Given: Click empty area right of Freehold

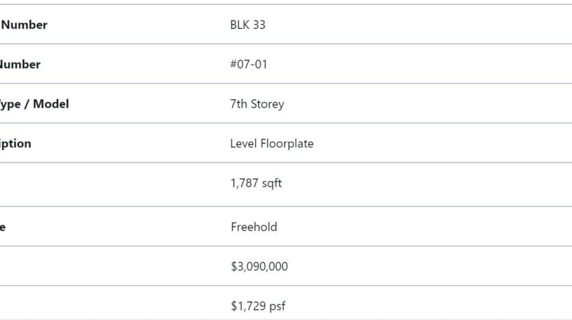Looking at the screenshot, I should (425, 227).
